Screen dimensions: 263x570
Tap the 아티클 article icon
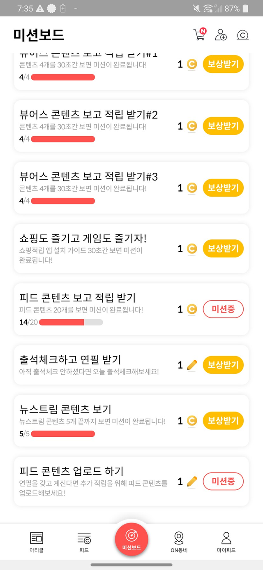[37, 538]
